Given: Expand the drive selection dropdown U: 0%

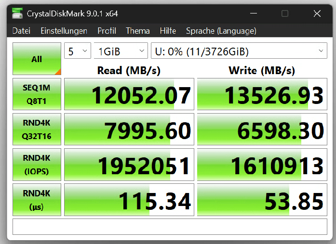Looking at the screenshot, I should click(x=239, y=51).
